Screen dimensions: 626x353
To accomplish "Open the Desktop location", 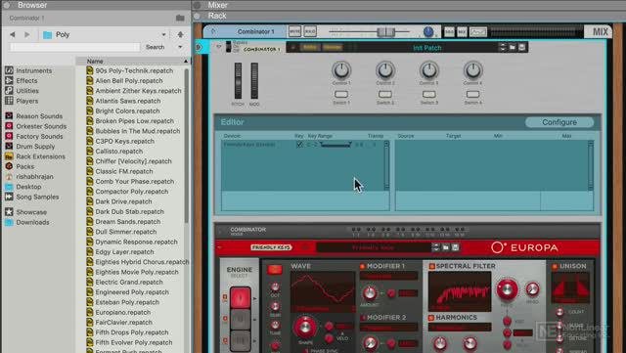I will tap(23, 187).
